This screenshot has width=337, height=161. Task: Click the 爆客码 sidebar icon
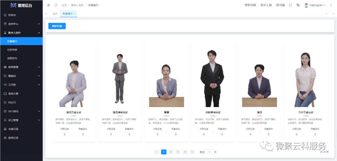click(5, 76)
